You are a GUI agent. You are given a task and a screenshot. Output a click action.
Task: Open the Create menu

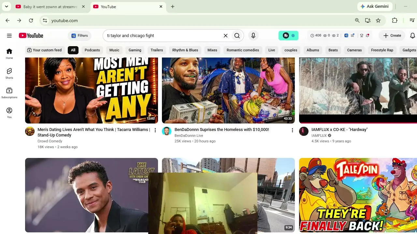click(x=392, y=36)
